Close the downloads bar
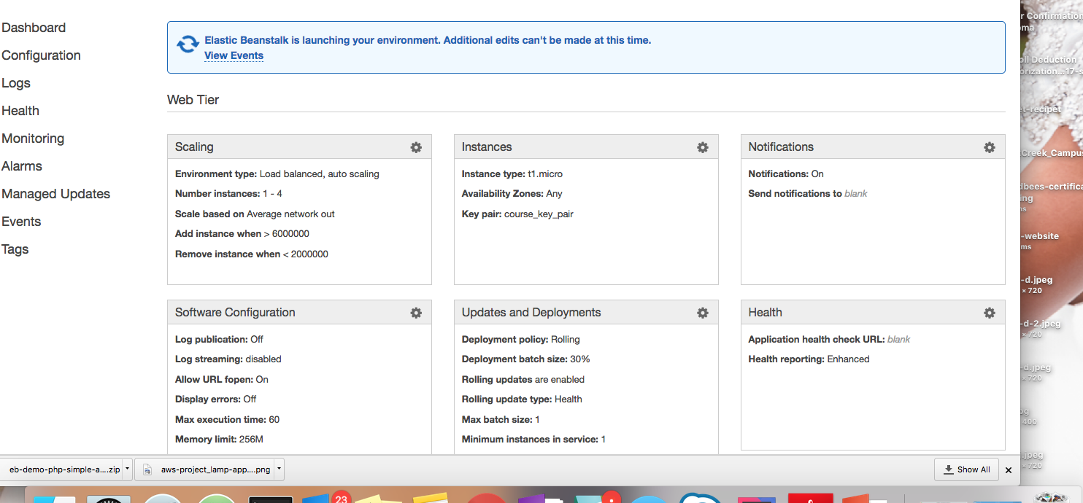Viewport: 1083px width, 503px height. [1009, 470]
